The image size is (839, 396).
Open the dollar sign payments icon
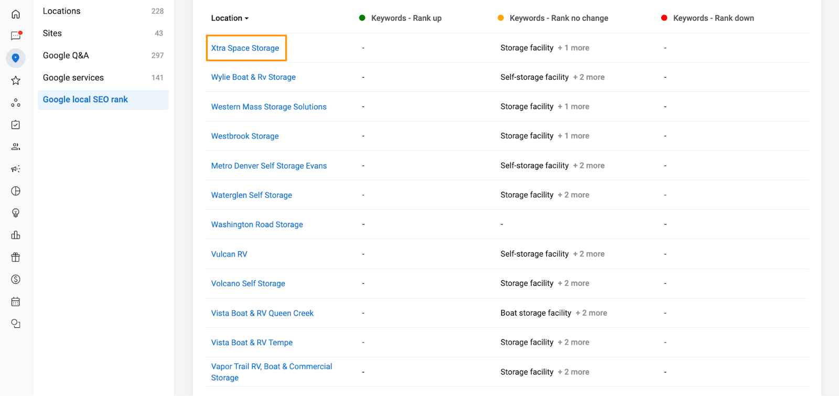[16, 280]
